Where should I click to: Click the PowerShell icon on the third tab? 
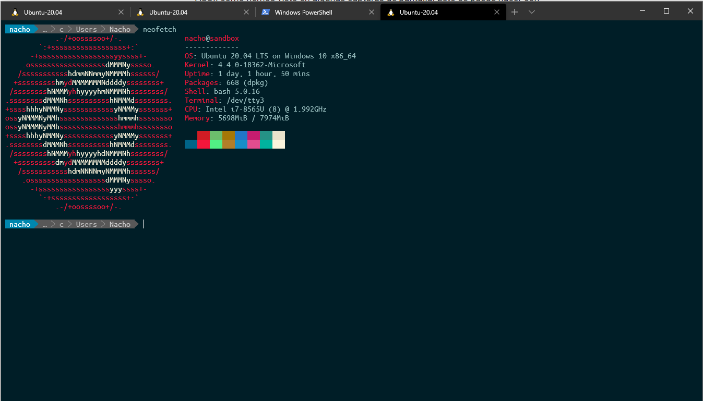point(266,12)
